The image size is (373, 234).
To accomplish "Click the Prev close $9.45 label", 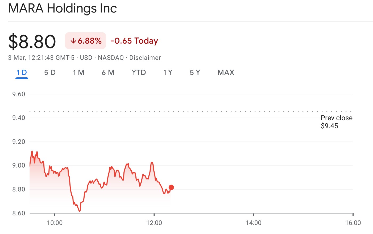I will pos(336,122).
